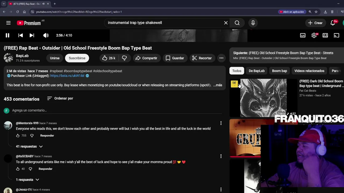Like the @Mentorsix-999 comment
The width and height of the screenshot is (344, 193).
tap(18, 136)
